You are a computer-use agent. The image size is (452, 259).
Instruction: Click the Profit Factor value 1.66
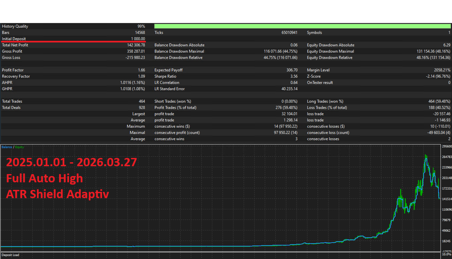pos(142,70)
